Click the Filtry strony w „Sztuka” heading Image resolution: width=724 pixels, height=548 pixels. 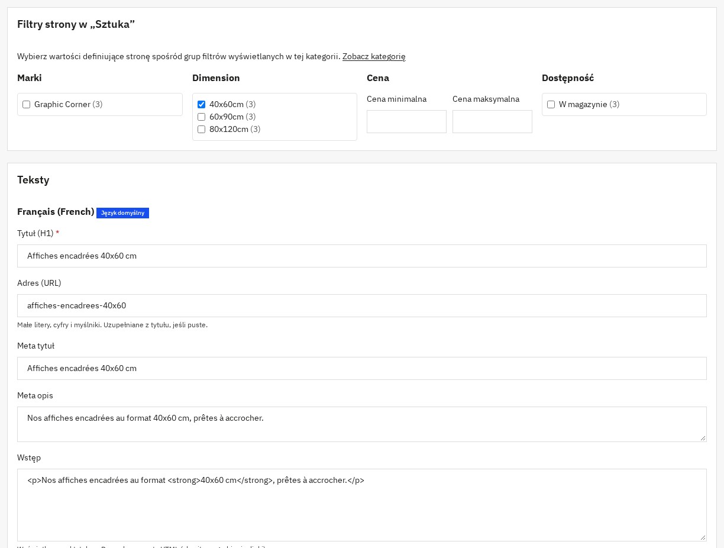click(76, 24)
